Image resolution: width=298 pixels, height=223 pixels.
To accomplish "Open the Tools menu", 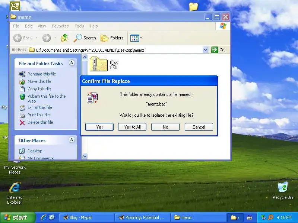I will (79, 26).
